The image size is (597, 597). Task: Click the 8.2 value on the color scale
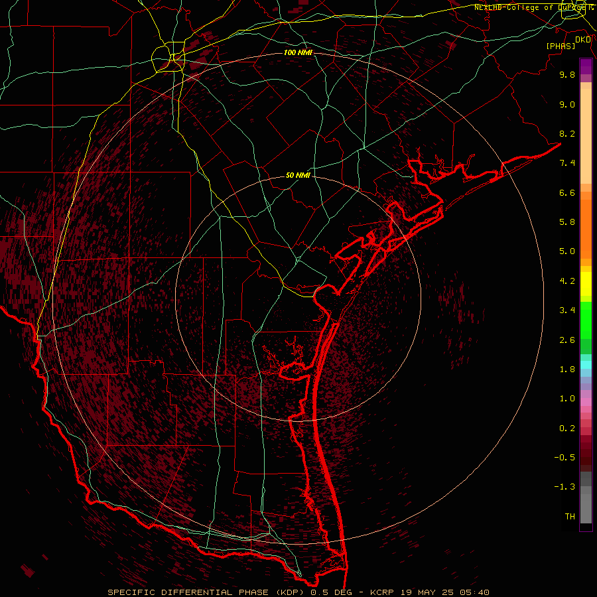click(x=567, y=133)
